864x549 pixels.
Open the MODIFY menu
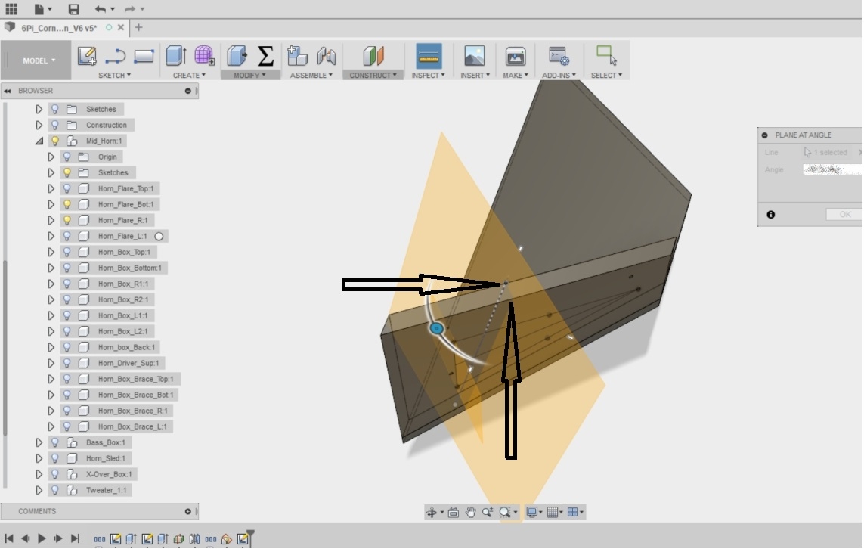(249, 75)
